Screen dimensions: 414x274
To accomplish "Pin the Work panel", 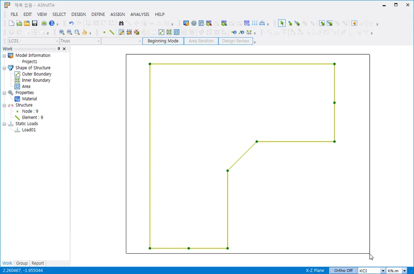I will point(59,48).
